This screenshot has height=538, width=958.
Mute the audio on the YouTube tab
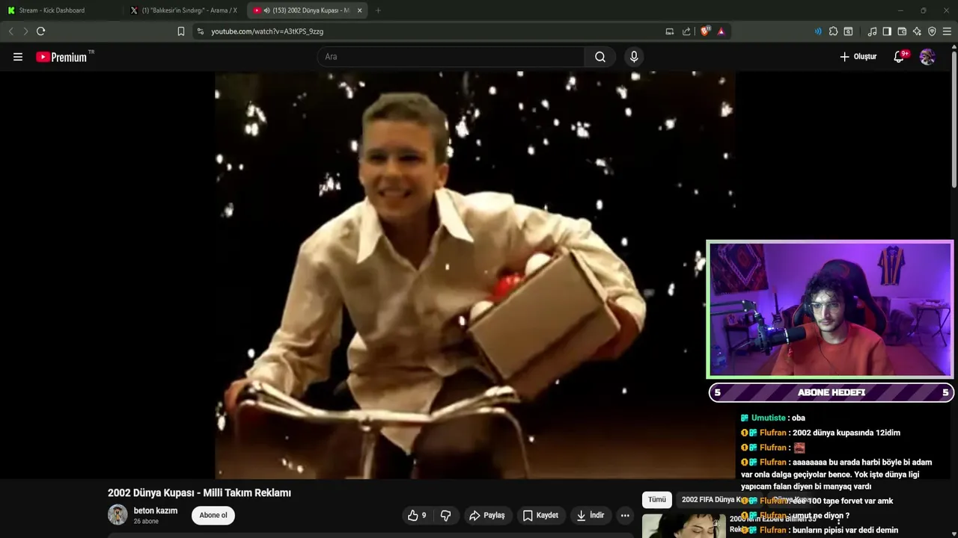pos(266,10)
